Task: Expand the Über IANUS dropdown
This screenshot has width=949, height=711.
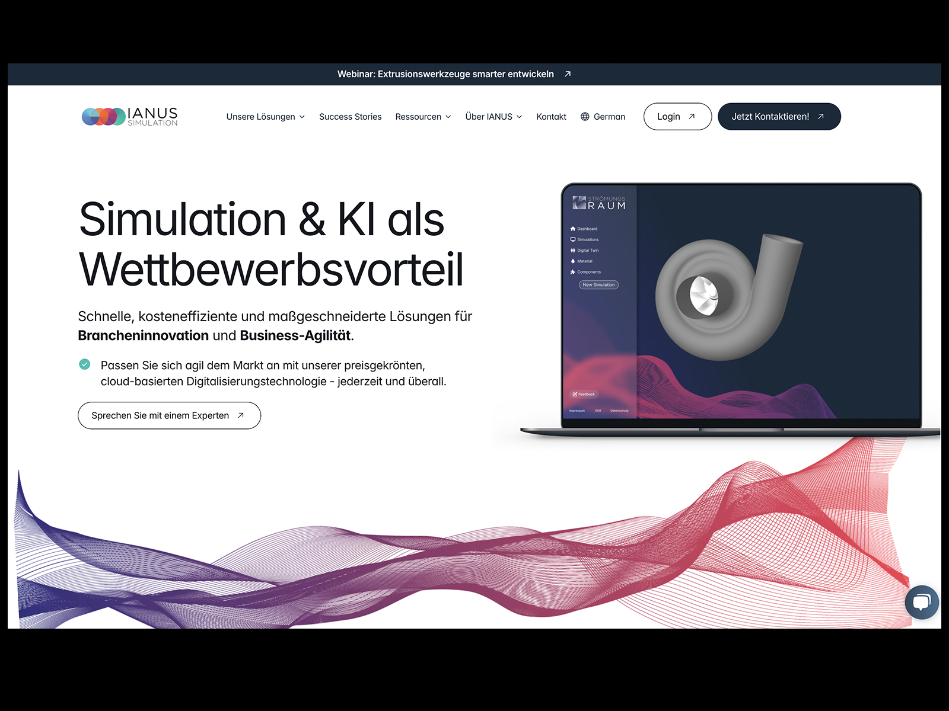Action: 494,117
